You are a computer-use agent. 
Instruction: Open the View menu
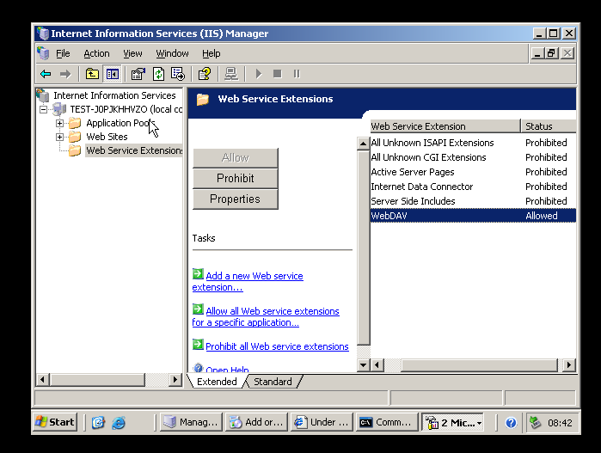click(x=132, y=53)
